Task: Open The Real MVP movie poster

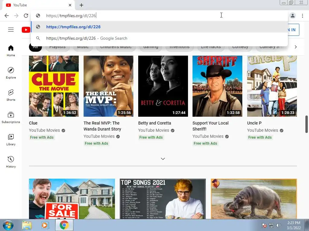Action: pos(108,86)
